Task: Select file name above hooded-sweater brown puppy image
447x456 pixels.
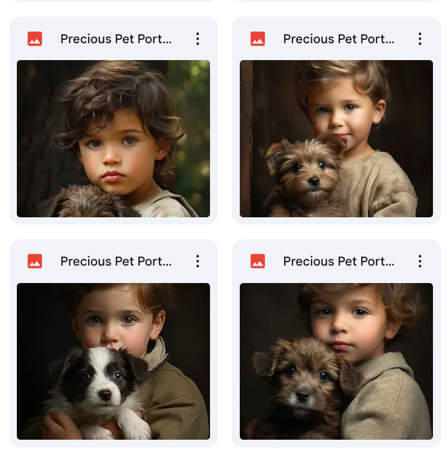Action: click(339, 261)
